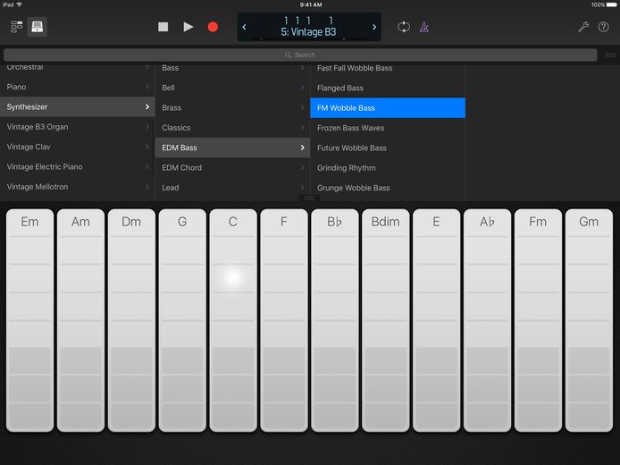Play the Am chord strip

coord(80,320)
